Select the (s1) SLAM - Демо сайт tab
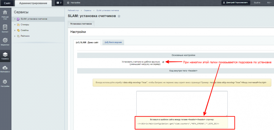Image resolution: width=274 pixels, height=130 pixels. pos(87,43)
